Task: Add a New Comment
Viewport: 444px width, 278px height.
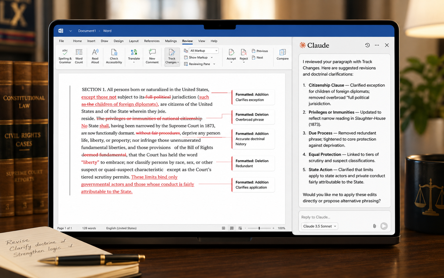Action: coord(152,57)
